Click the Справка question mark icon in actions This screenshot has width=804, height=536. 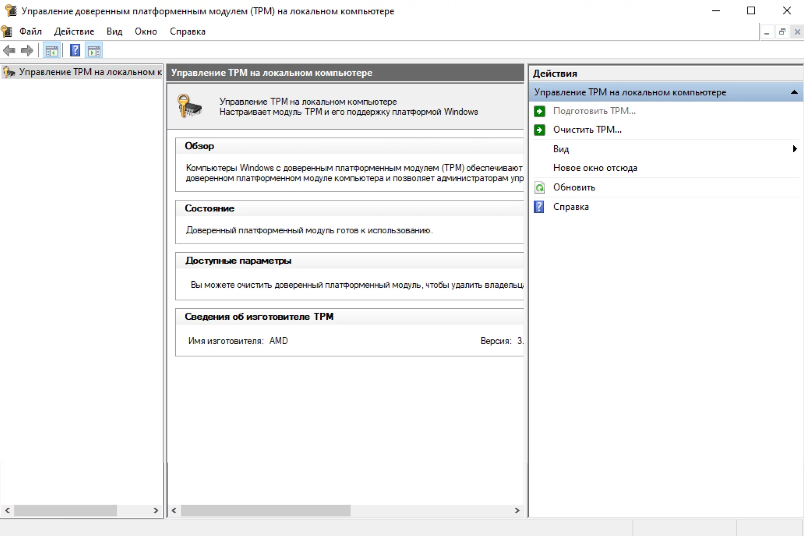[x=539, y=207]
